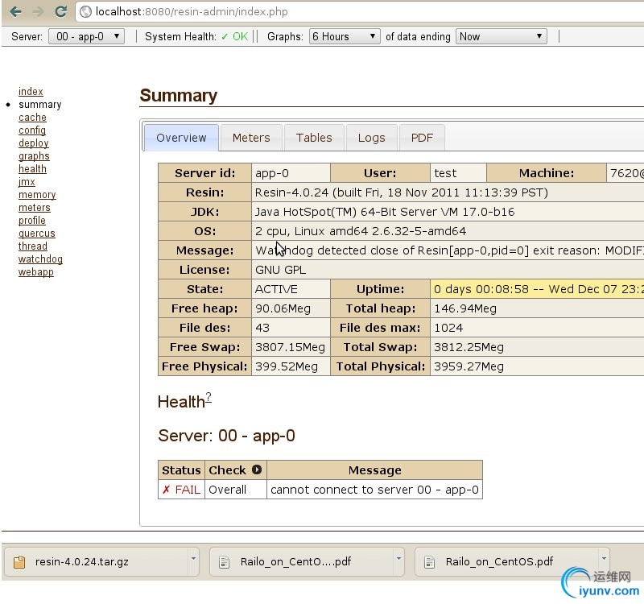644x604 pixels.
Task: Open the PDF tab
Action: 422,138
